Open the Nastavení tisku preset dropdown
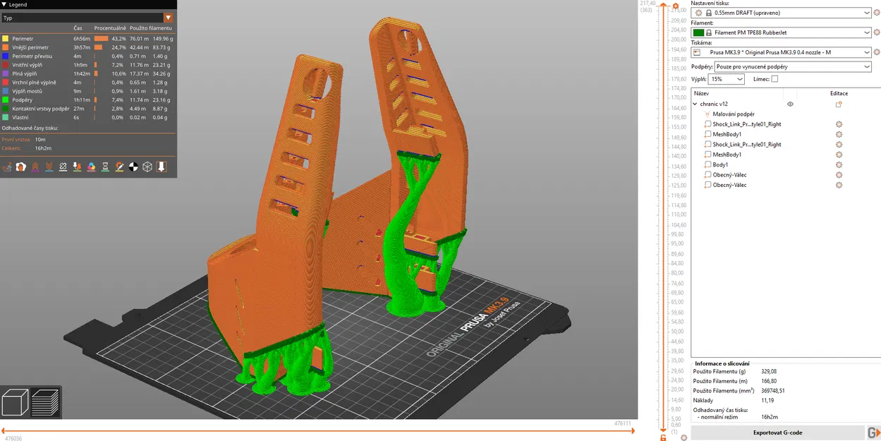 782,13
